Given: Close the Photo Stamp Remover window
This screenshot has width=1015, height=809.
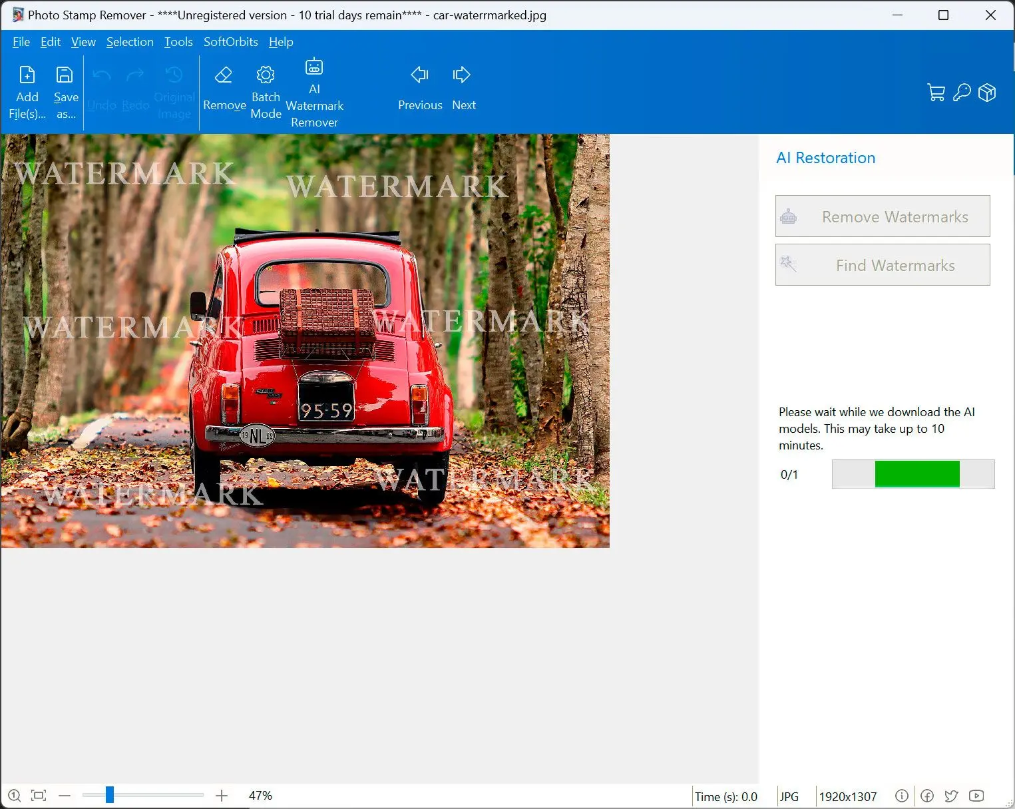Looking at the screenshot, I should click(x=990, y=15).
